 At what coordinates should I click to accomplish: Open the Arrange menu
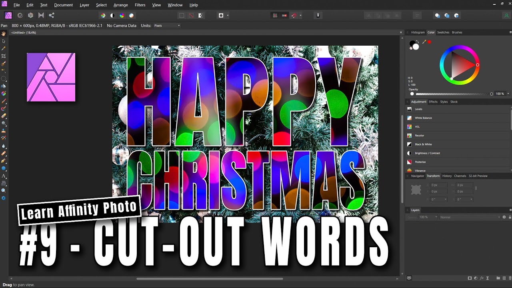click(x=120, y=5)
